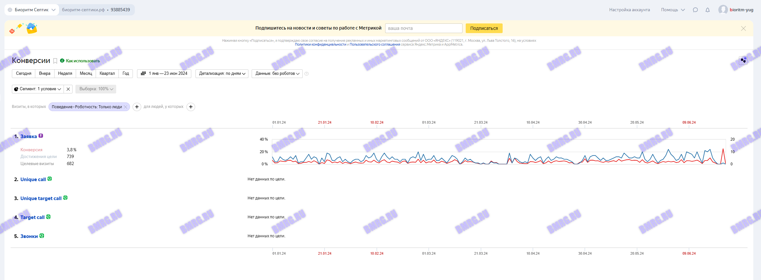Open the Биоритм Септик counter selector
Screen dimensions: 761x280
click(x=32, y=10)
